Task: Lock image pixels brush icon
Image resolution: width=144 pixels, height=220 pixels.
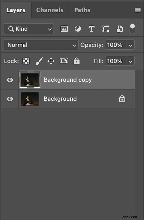Action: (x=39, y=61)
